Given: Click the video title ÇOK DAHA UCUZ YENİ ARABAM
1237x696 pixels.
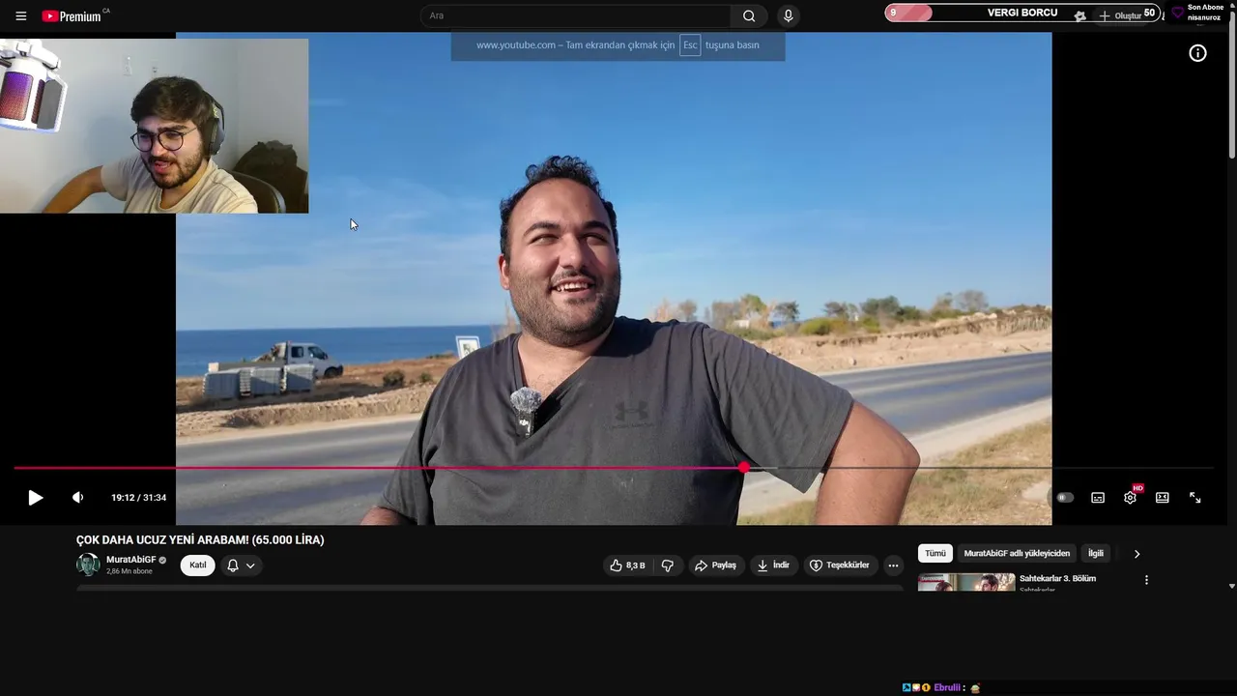Looking at the screenshot, I should pos(200,540).
